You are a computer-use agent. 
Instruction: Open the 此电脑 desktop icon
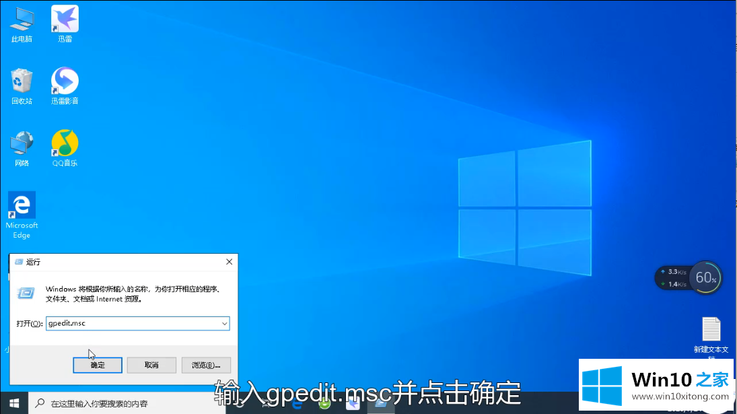(22, 25)
